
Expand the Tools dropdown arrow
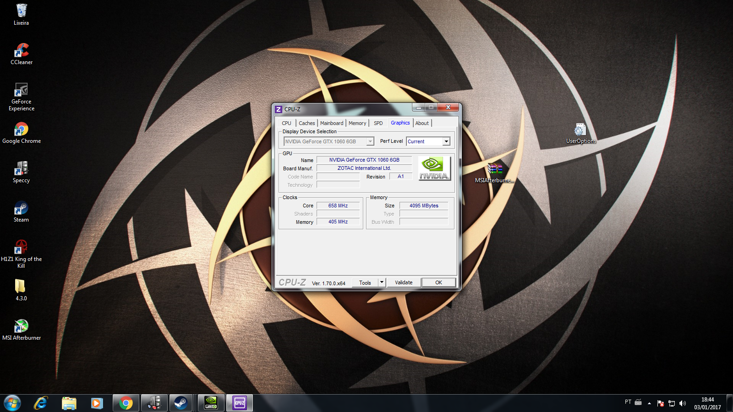382,282
